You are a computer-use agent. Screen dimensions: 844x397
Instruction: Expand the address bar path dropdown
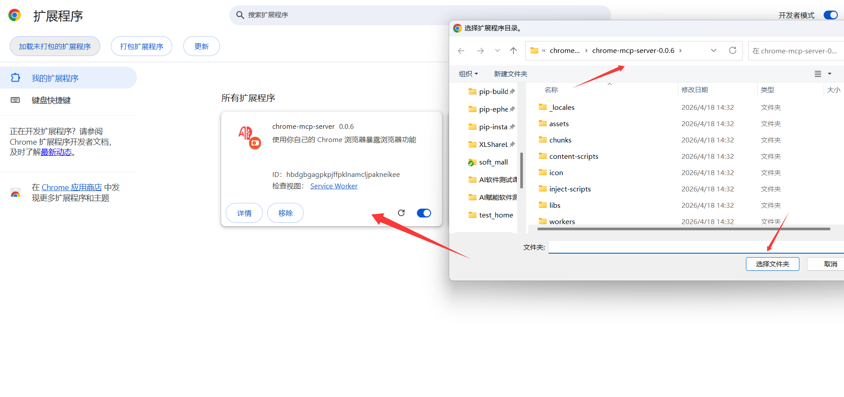[714, 50]
